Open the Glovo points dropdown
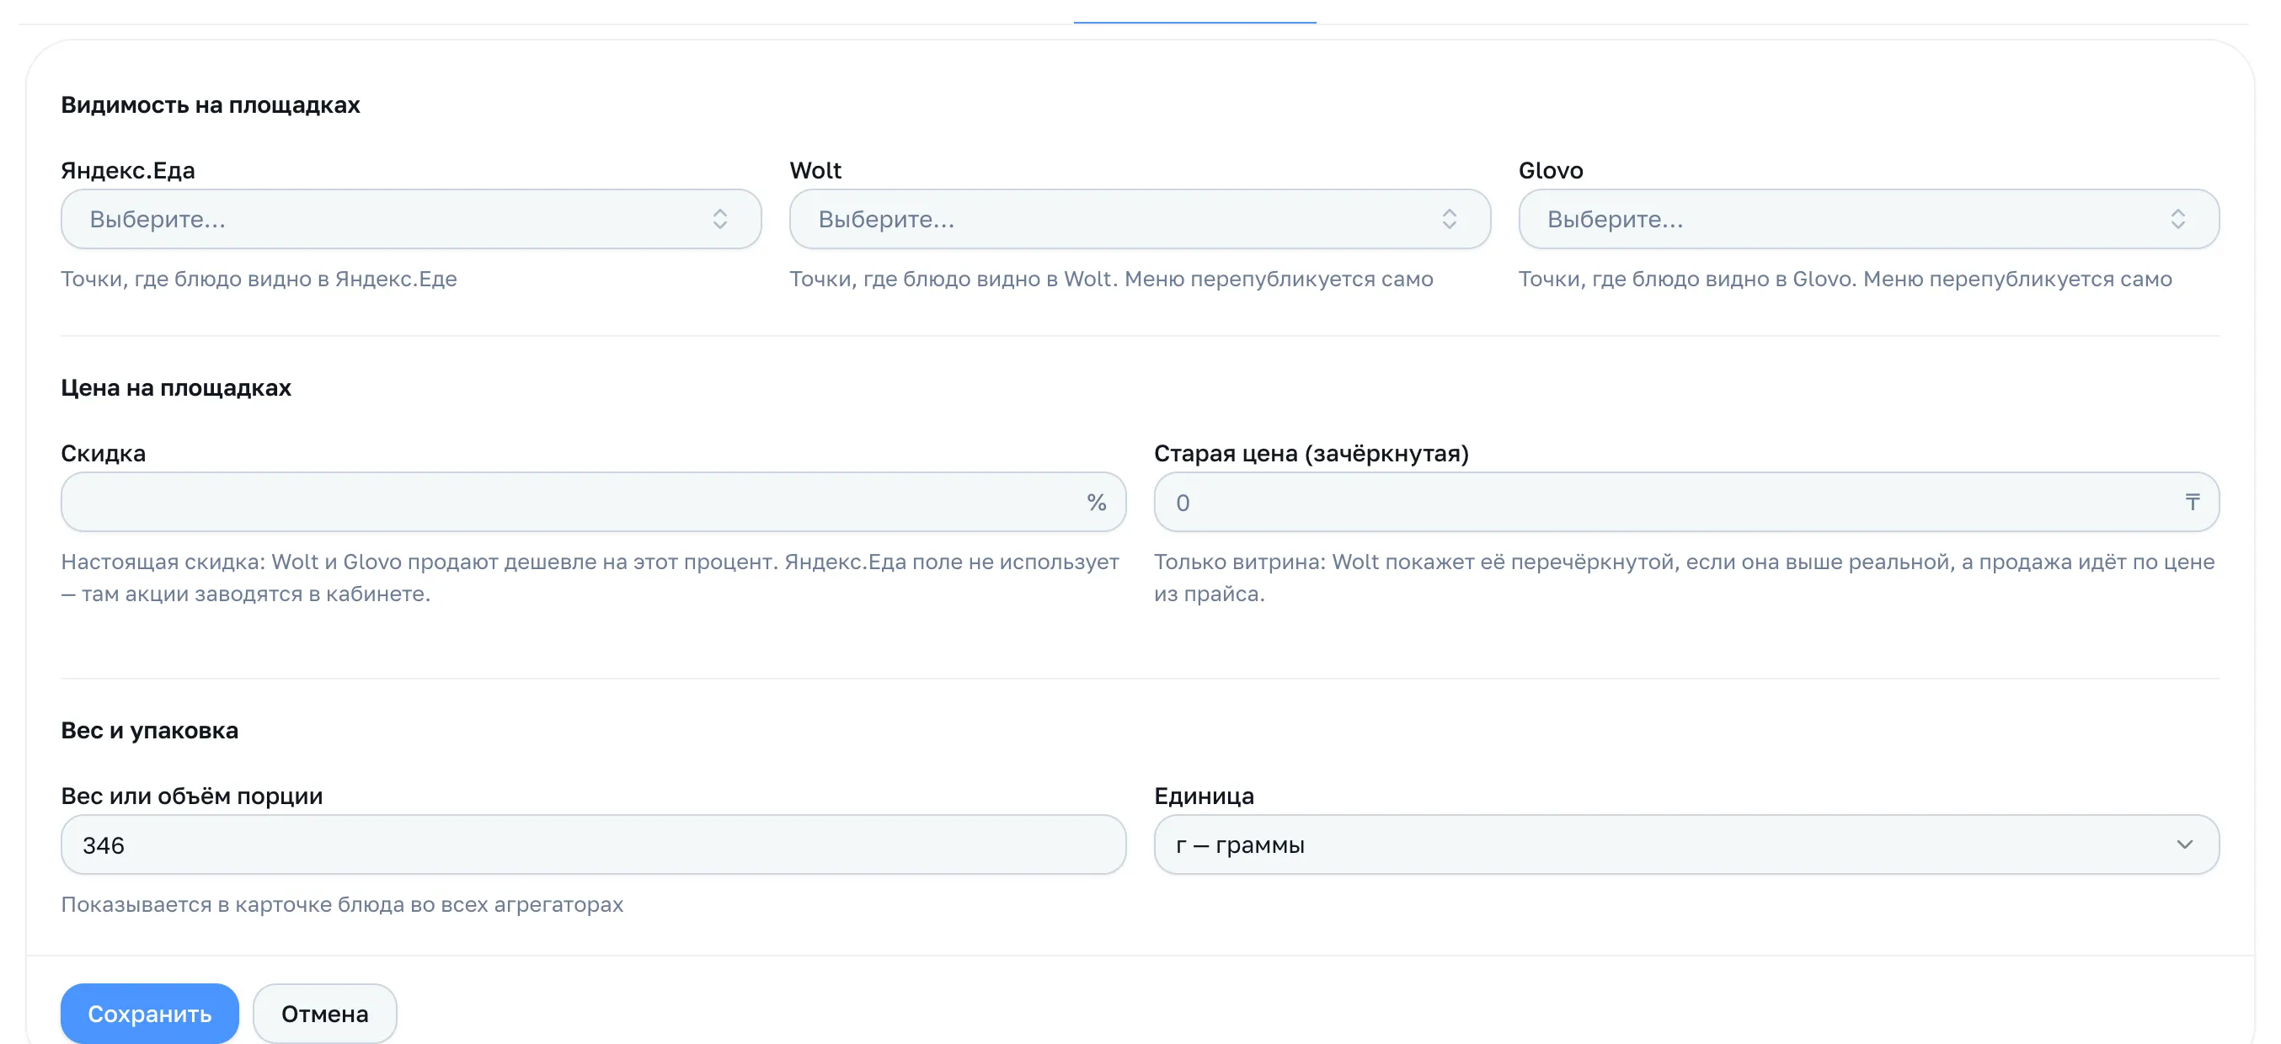 1868,219
